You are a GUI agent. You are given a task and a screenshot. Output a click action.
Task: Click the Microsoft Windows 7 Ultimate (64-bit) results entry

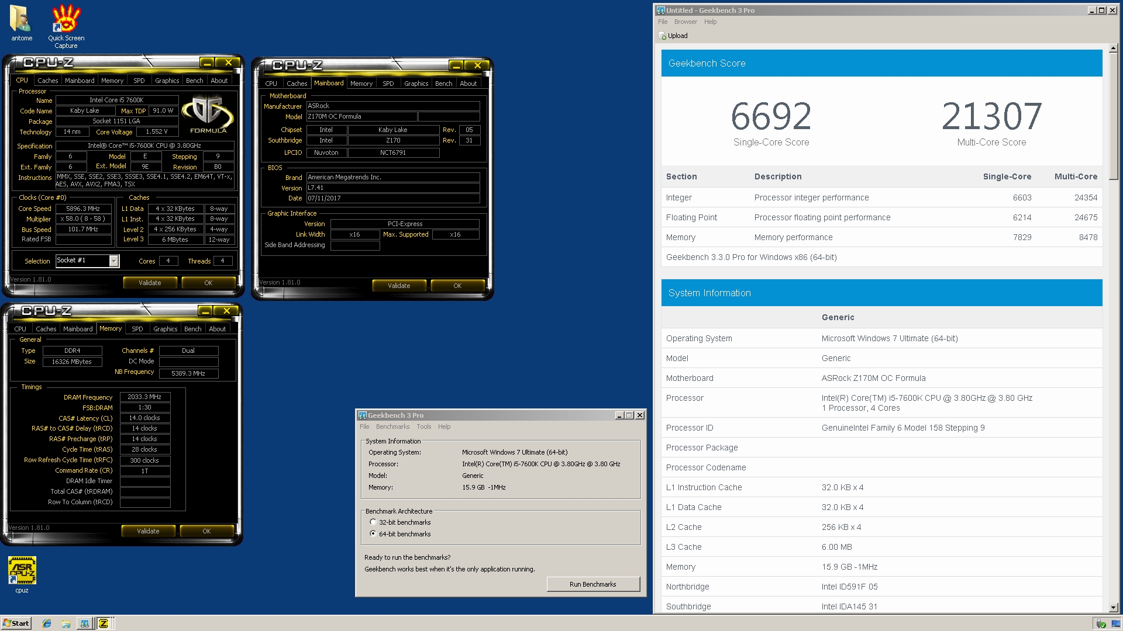(889, 338)
